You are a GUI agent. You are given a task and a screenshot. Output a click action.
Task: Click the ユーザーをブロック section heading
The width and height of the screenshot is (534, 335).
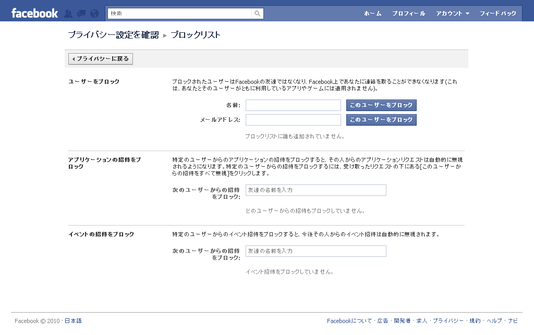point(94,82)
